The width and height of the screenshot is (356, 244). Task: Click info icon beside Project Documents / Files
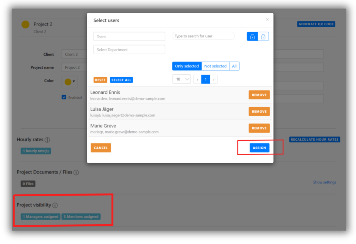(76, 172)
